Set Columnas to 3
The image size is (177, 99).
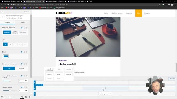coord(15,45)
